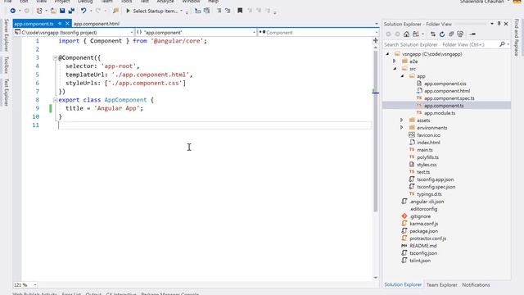Click the editor vertical scrollbar
The image size is (524, 295).
click(x=375, y=130)
